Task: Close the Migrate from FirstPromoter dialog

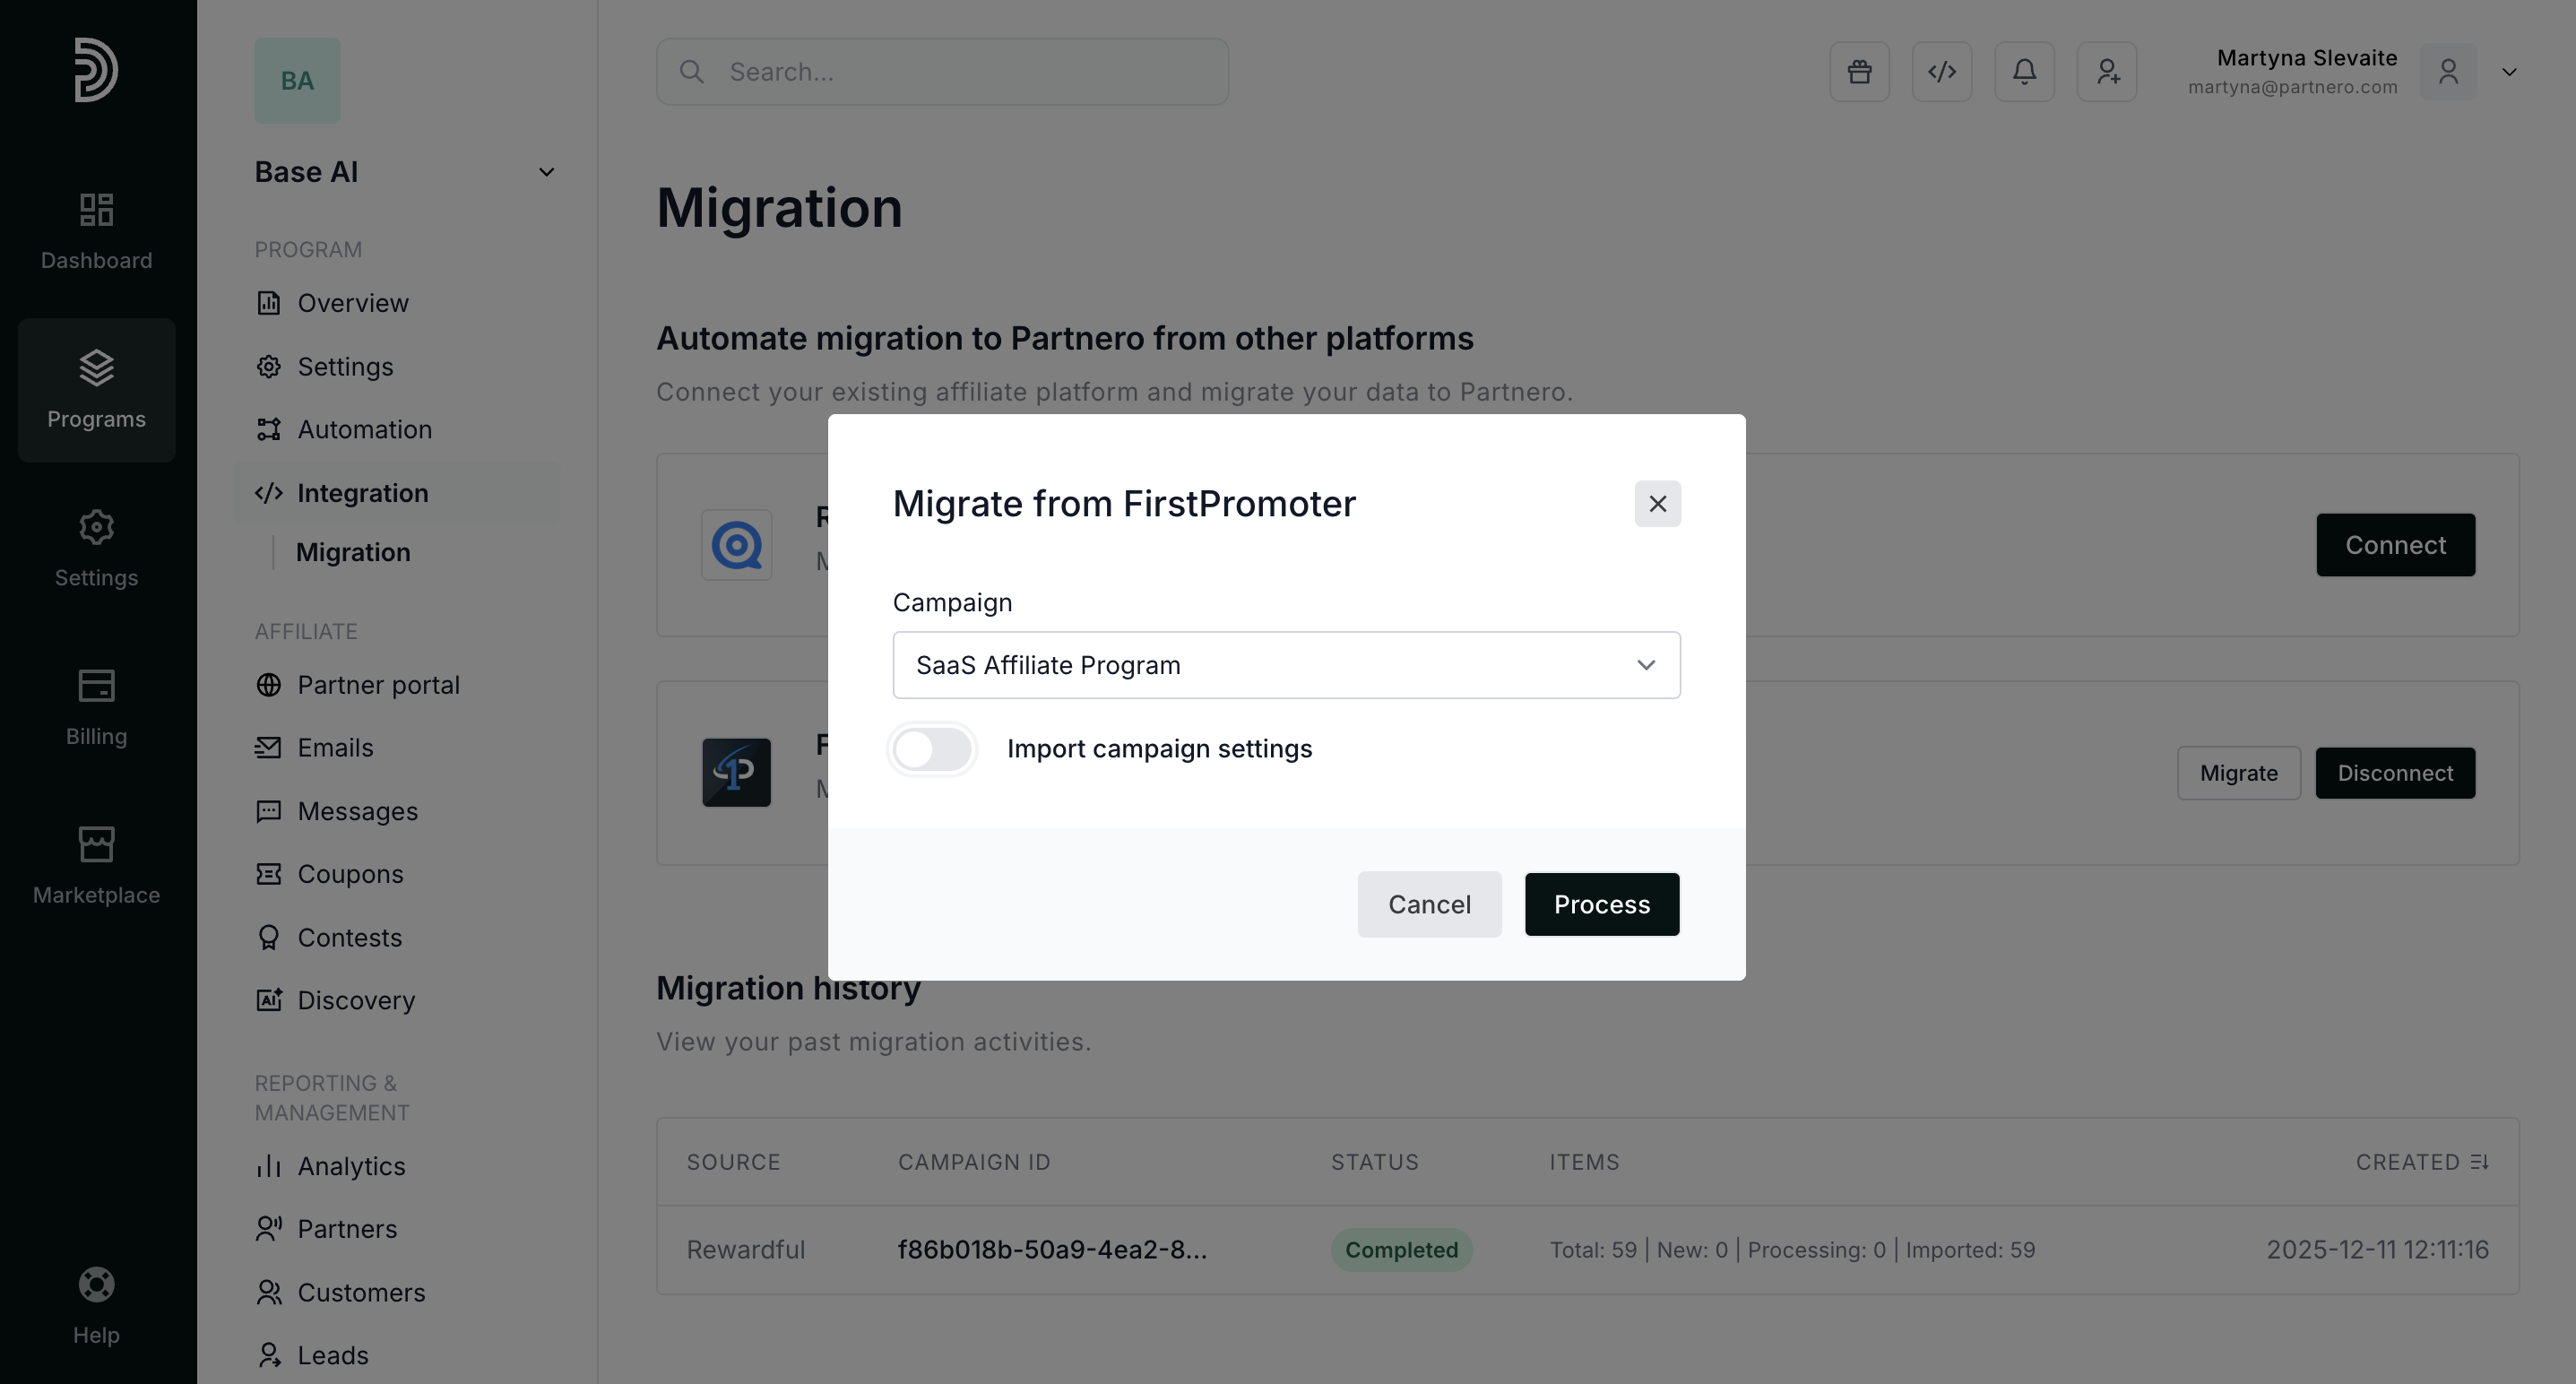Action: click(1657, 504)
